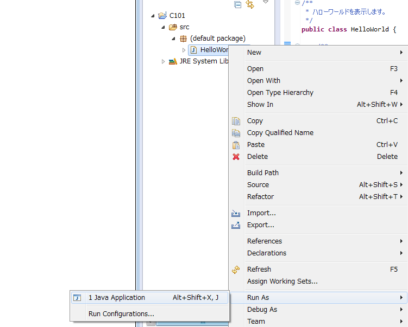Collapse the src folder node
This screenshot has width=408, height=327.
(163, 27)
